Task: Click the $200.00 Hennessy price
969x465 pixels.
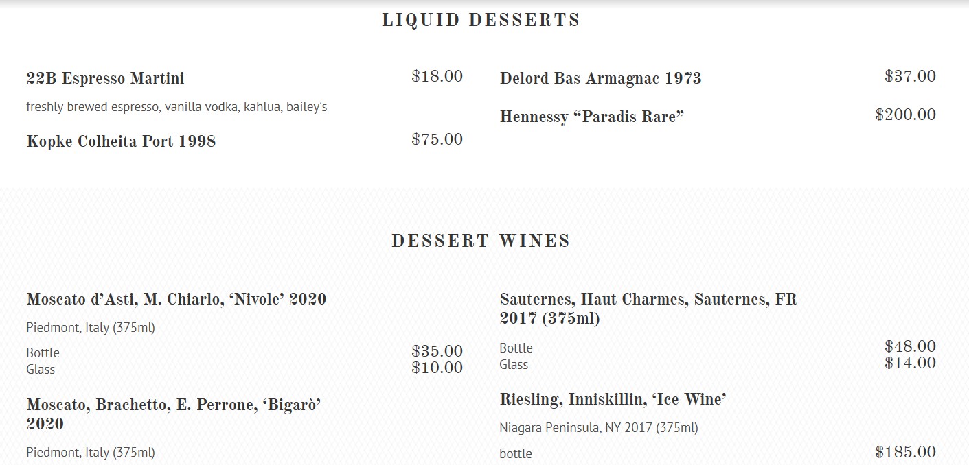Action: [905, 115]
